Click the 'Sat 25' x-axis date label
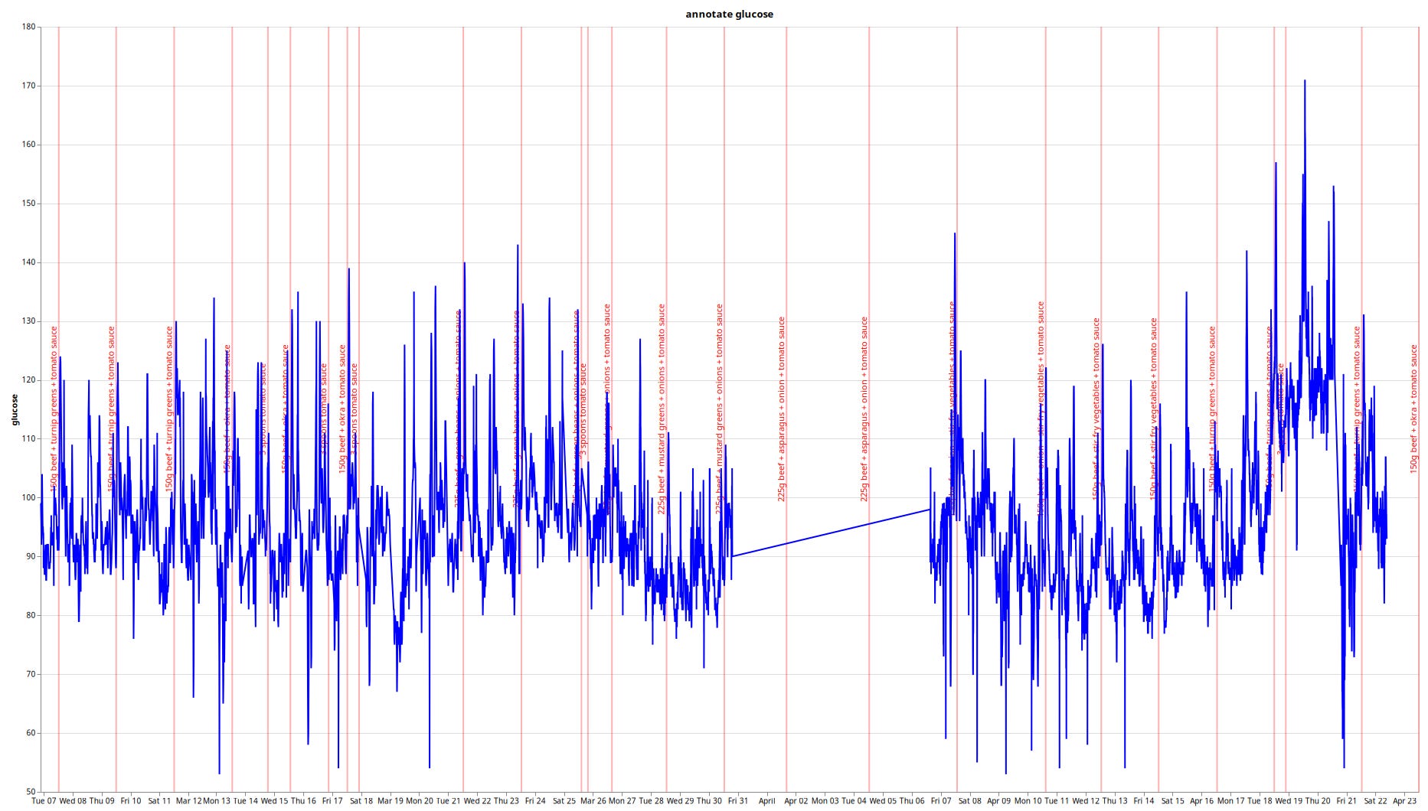Image resolution: width=1428 pixels, height=811 pixels. pos(564,802)
